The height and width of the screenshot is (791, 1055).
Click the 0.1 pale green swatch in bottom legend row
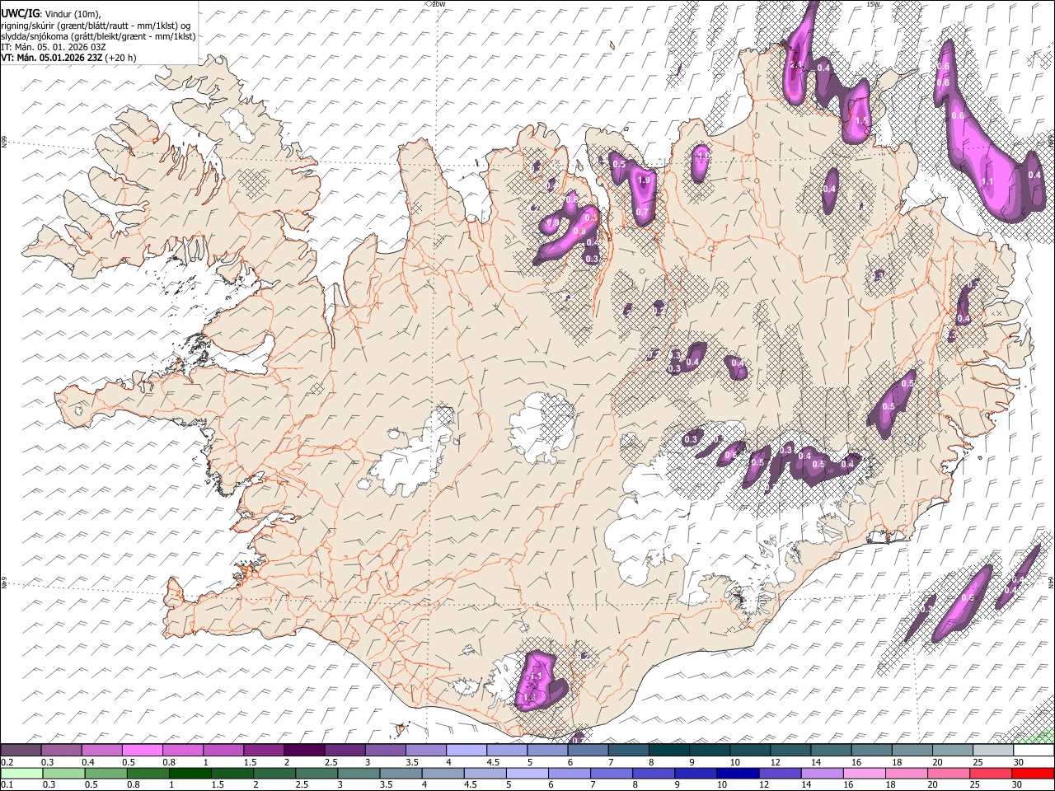tap(21, 773)
